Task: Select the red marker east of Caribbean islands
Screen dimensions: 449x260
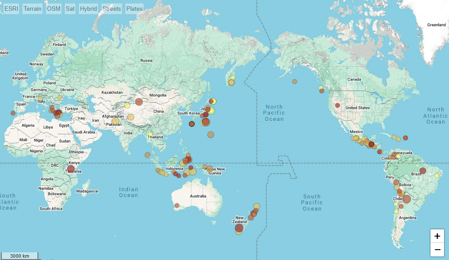Action: pos(405,138)
